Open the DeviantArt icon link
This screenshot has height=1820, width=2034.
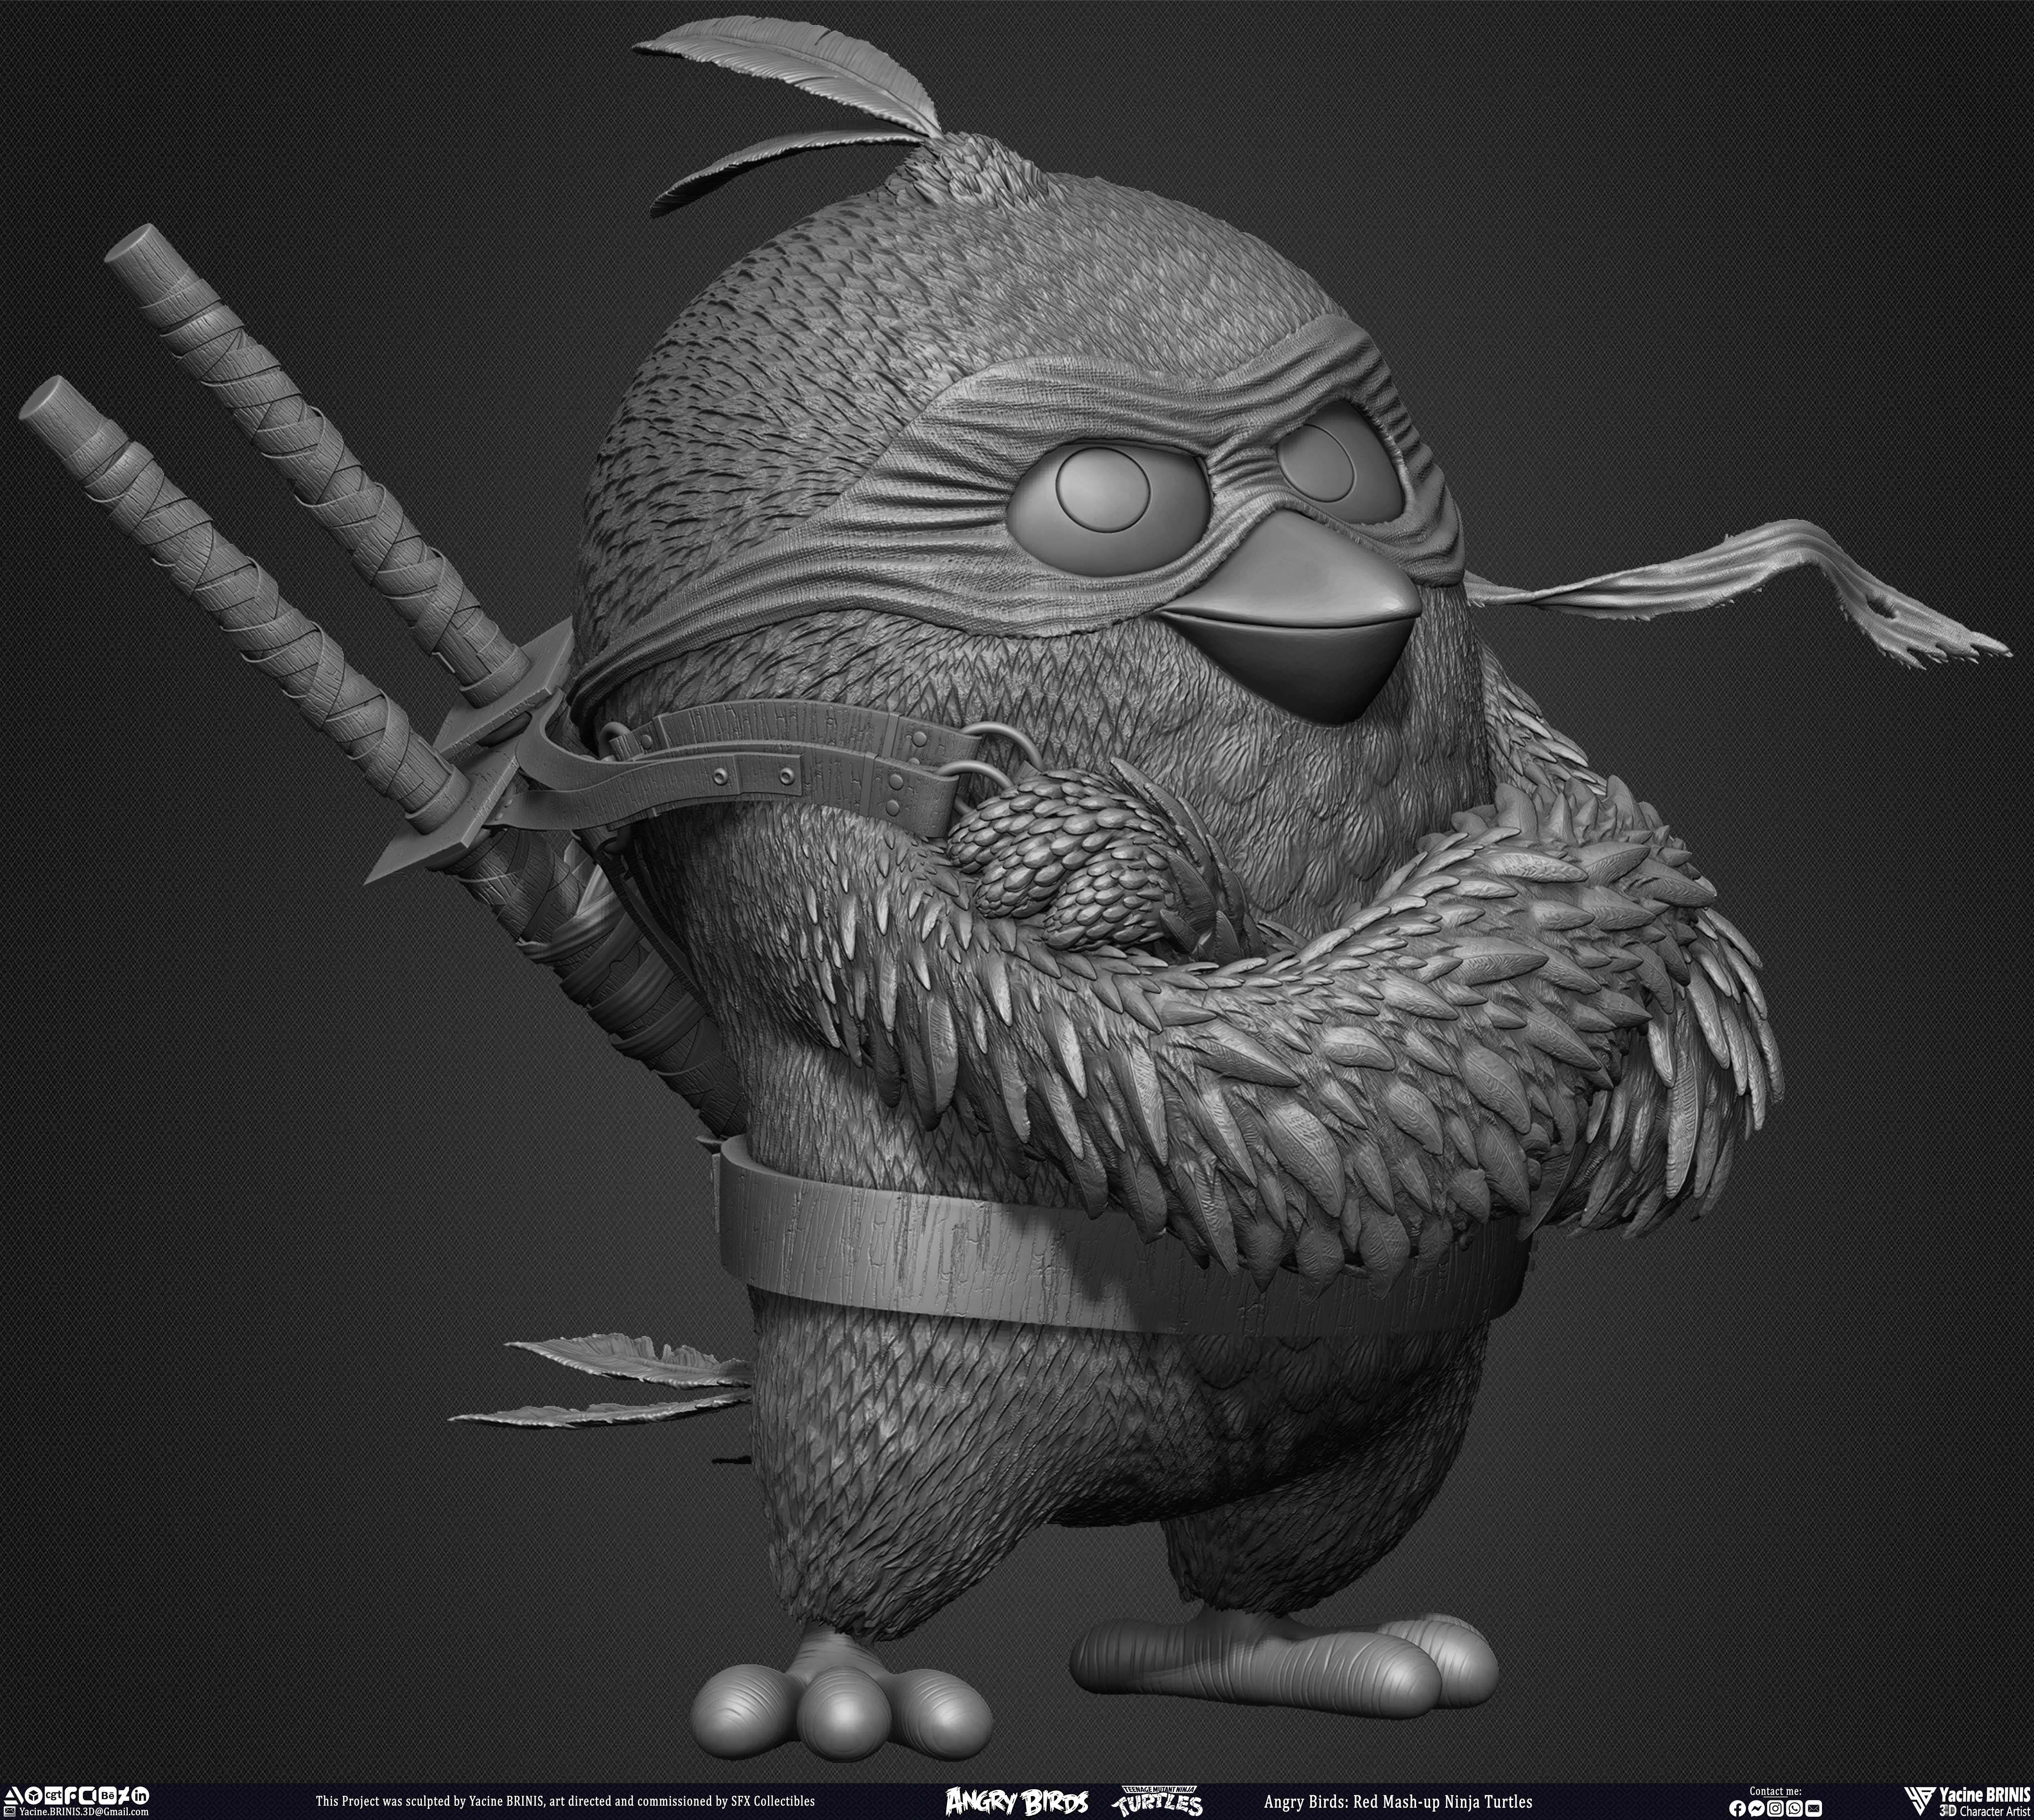pyautogui.click(x=124, y=1796)
